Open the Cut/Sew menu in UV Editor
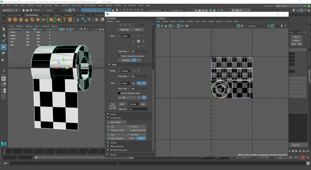Image resolution: width=311 pixels, height=170 pixels. point(181,21)
